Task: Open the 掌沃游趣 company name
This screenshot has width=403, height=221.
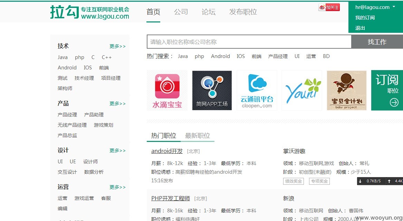Action: (294, 151)
